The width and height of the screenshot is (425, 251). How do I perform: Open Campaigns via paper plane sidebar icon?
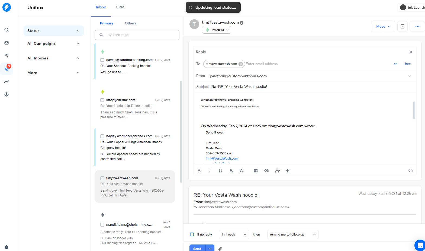[7, 56]
